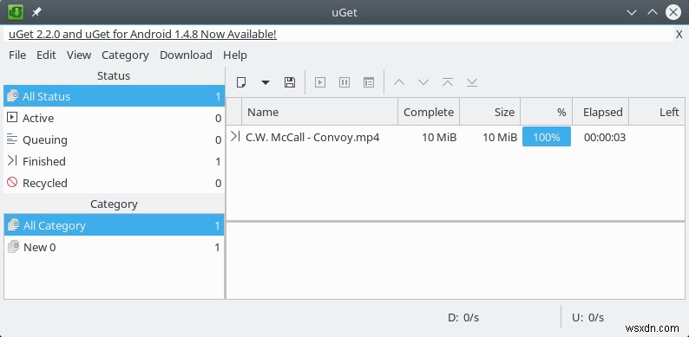Click the finished state icon beside Convoy.mp4
Viewport: 689px width, 337px height.
tap(235, 136)
